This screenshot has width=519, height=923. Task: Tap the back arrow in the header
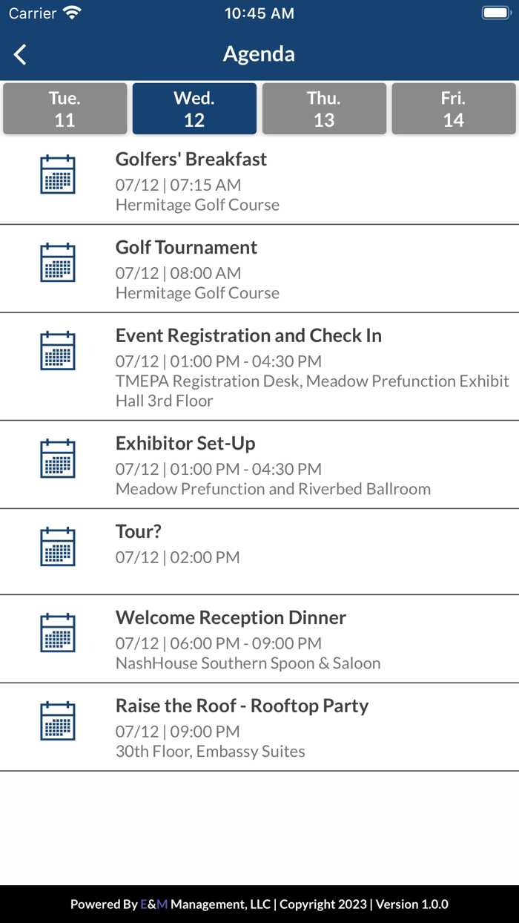click(20, 53)
